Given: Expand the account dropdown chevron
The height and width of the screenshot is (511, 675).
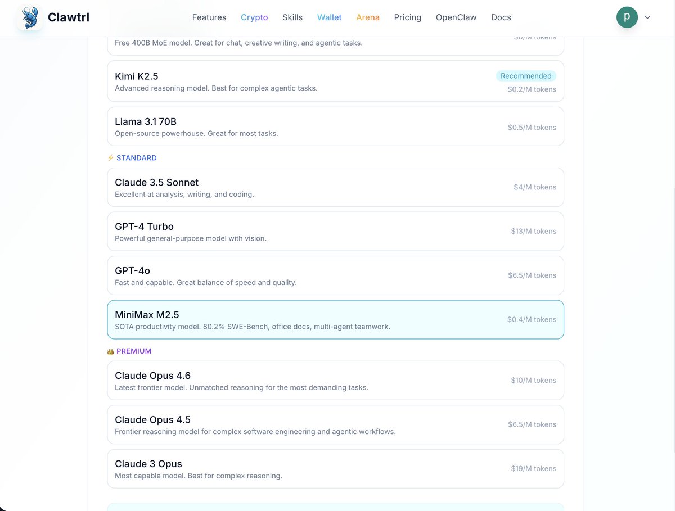Looking at the screenshot, I should 647,17.
